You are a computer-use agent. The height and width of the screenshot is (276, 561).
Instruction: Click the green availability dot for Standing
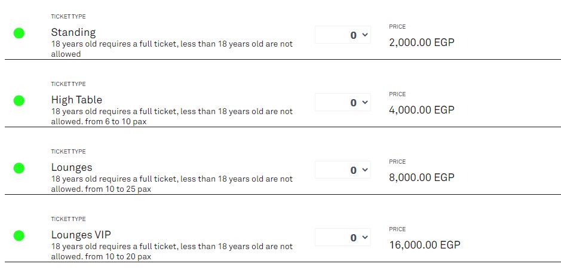coord(19,33)
